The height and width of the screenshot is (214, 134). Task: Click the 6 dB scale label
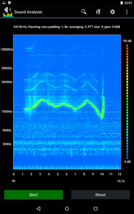pyautogui.click(x=128, y=162)
